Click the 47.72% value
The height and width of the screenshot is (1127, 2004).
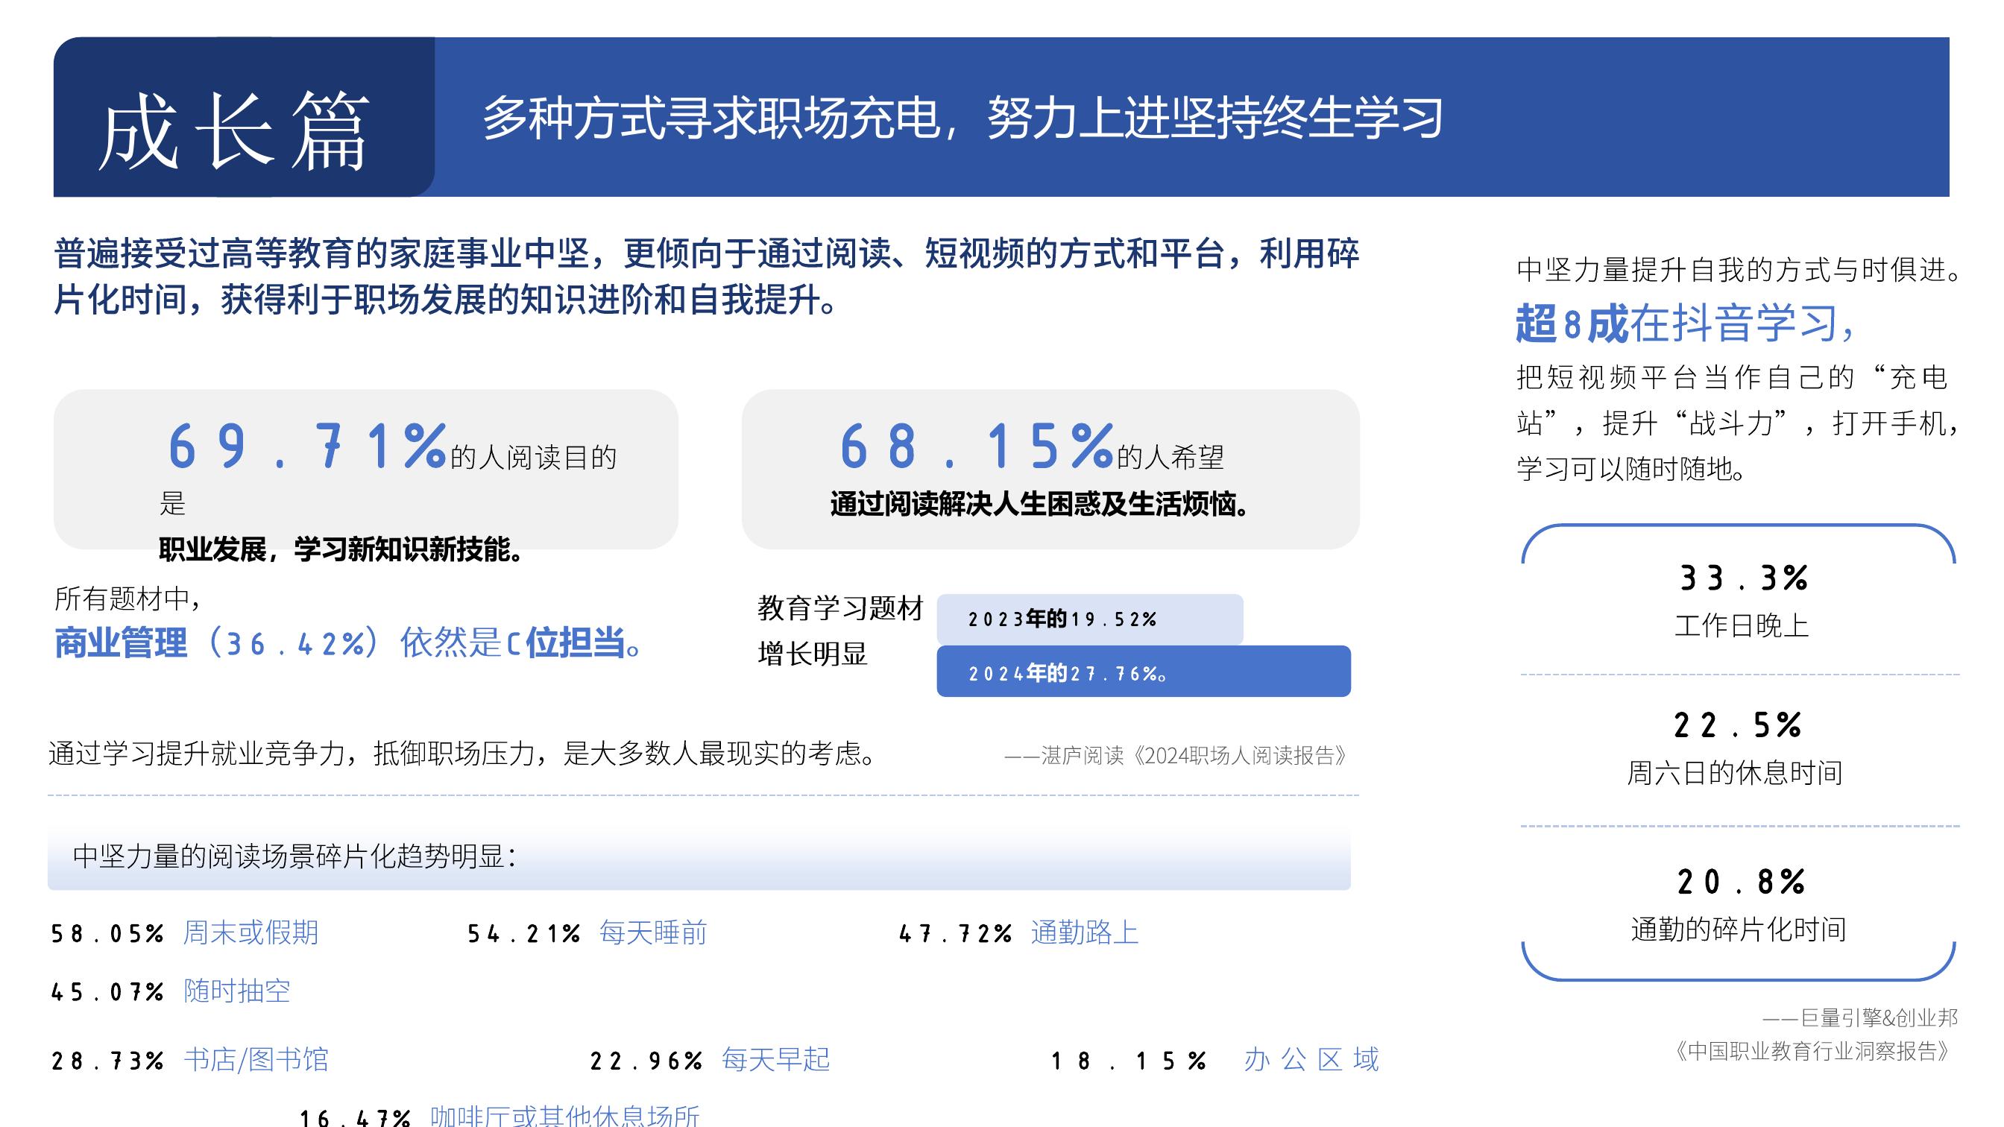tap(955, 932)
